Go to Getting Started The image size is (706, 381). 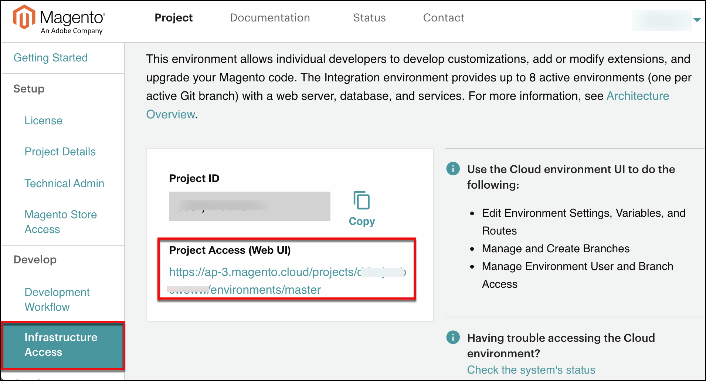pyautogui.click(x=51, y=58)
